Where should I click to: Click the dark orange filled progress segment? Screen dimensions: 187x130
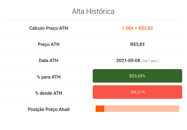(x=100, y=109)
